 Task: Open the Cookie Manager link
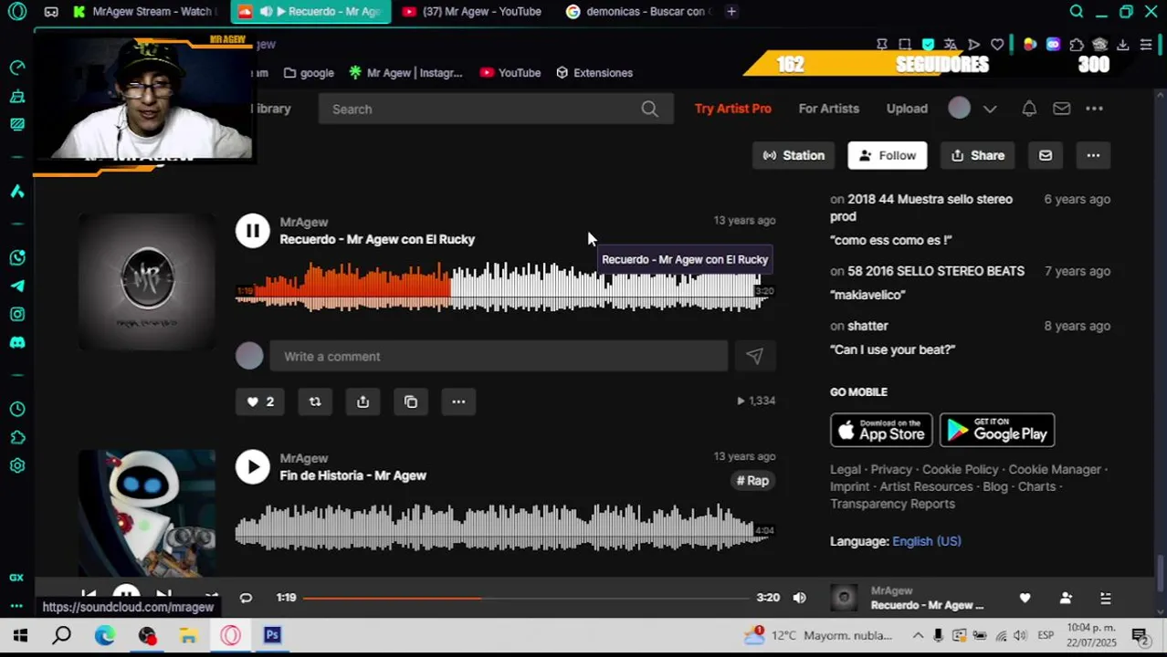1055,469
